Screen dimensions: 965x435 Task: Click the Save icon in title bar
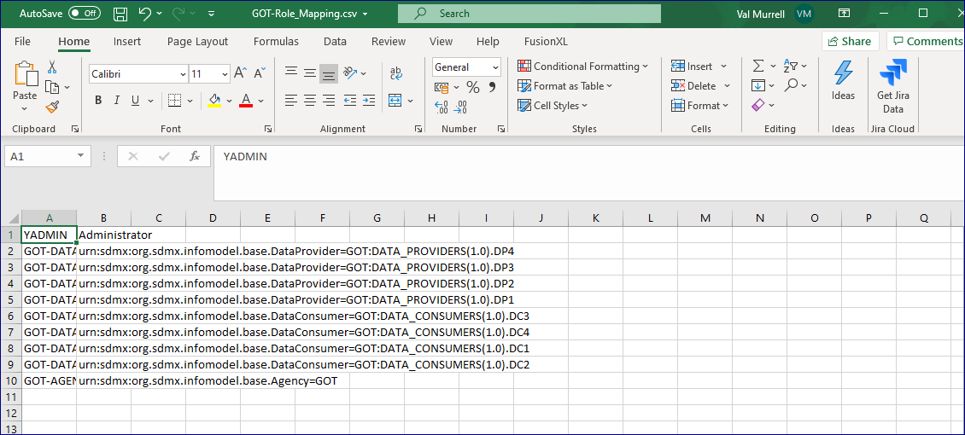click(120, 14)
